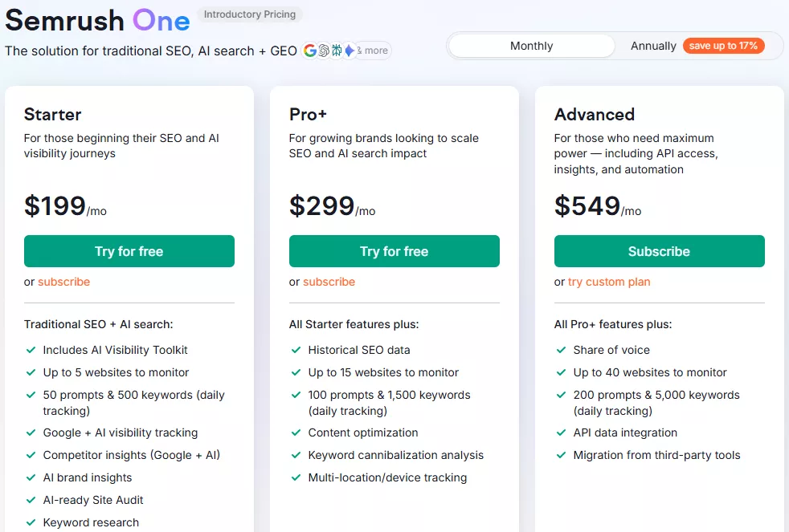The width and height of the screenshot is (789, 532).
Task: Open the Starter plan subscribe link
Action: tap(63, 282)
